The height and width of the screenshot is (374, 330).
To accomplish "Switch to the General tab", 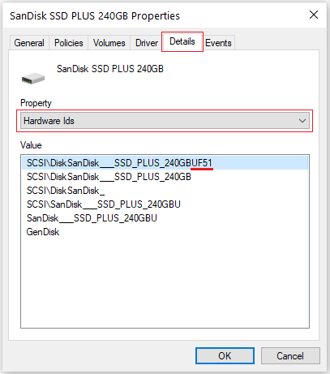I will (29, 43).
